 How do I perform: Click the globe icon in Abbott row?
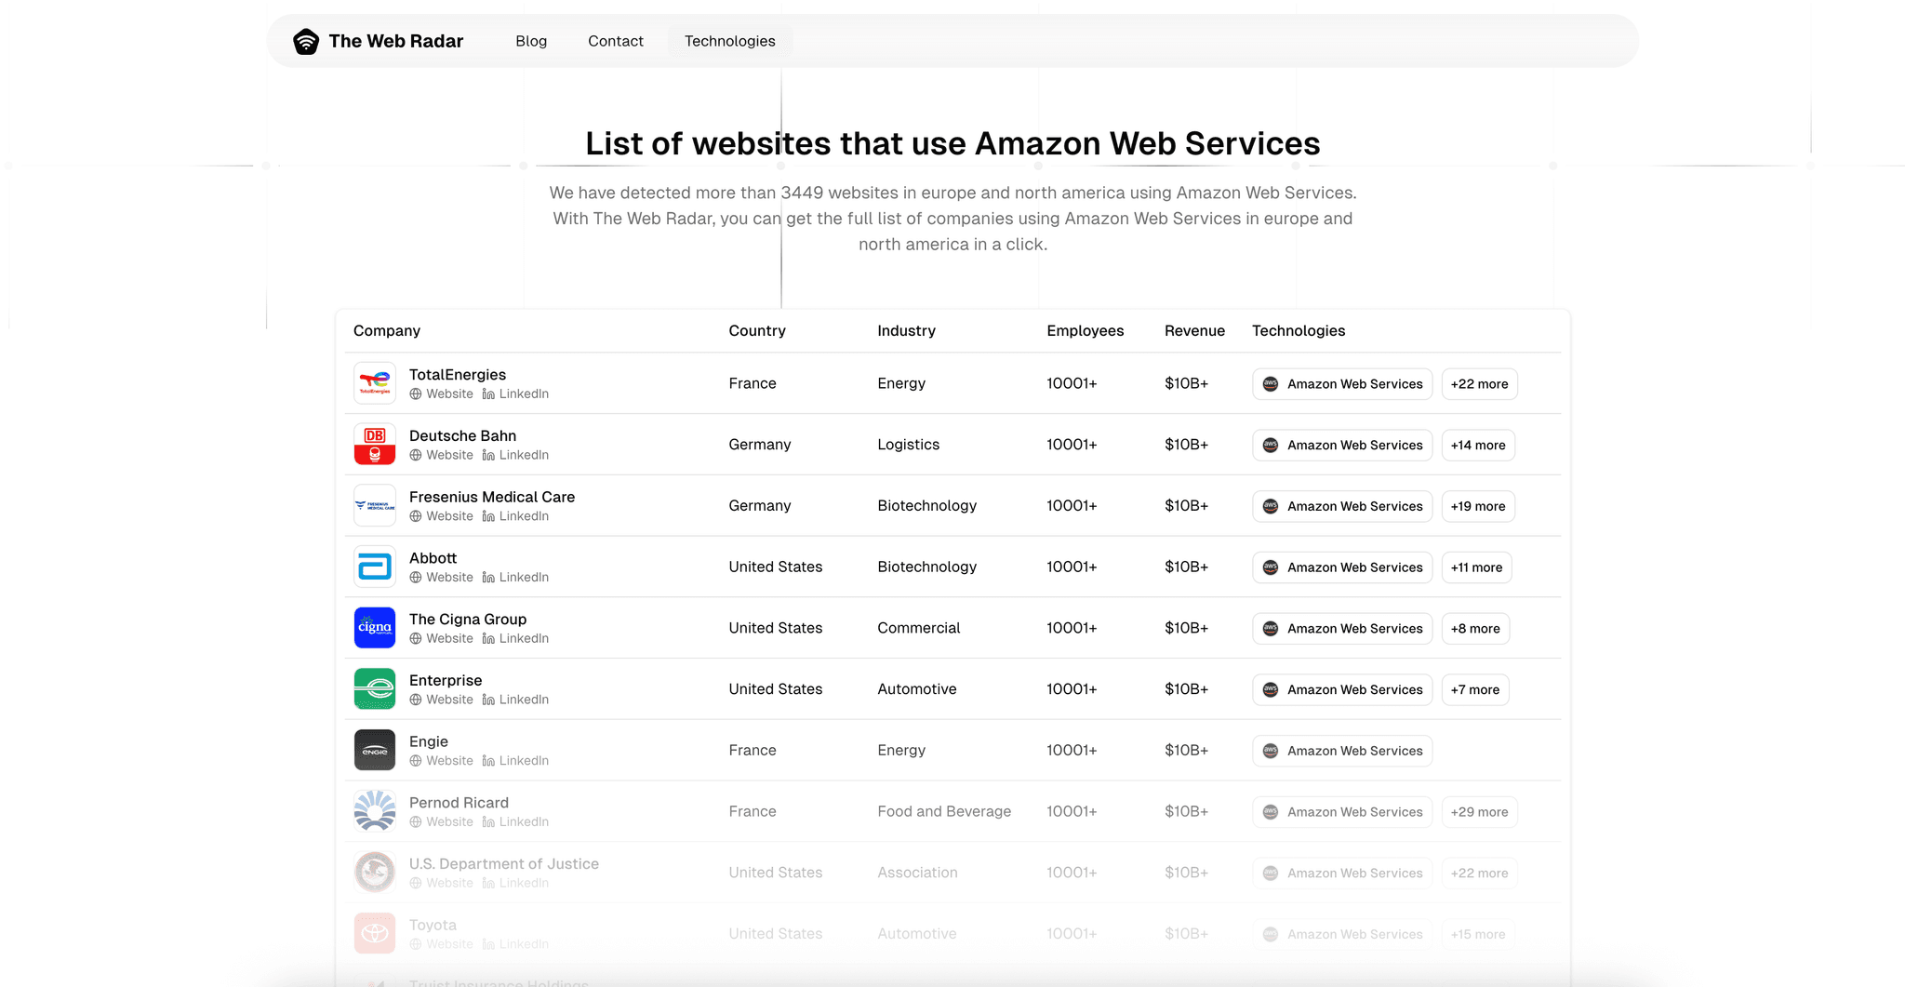click(416, 578)
